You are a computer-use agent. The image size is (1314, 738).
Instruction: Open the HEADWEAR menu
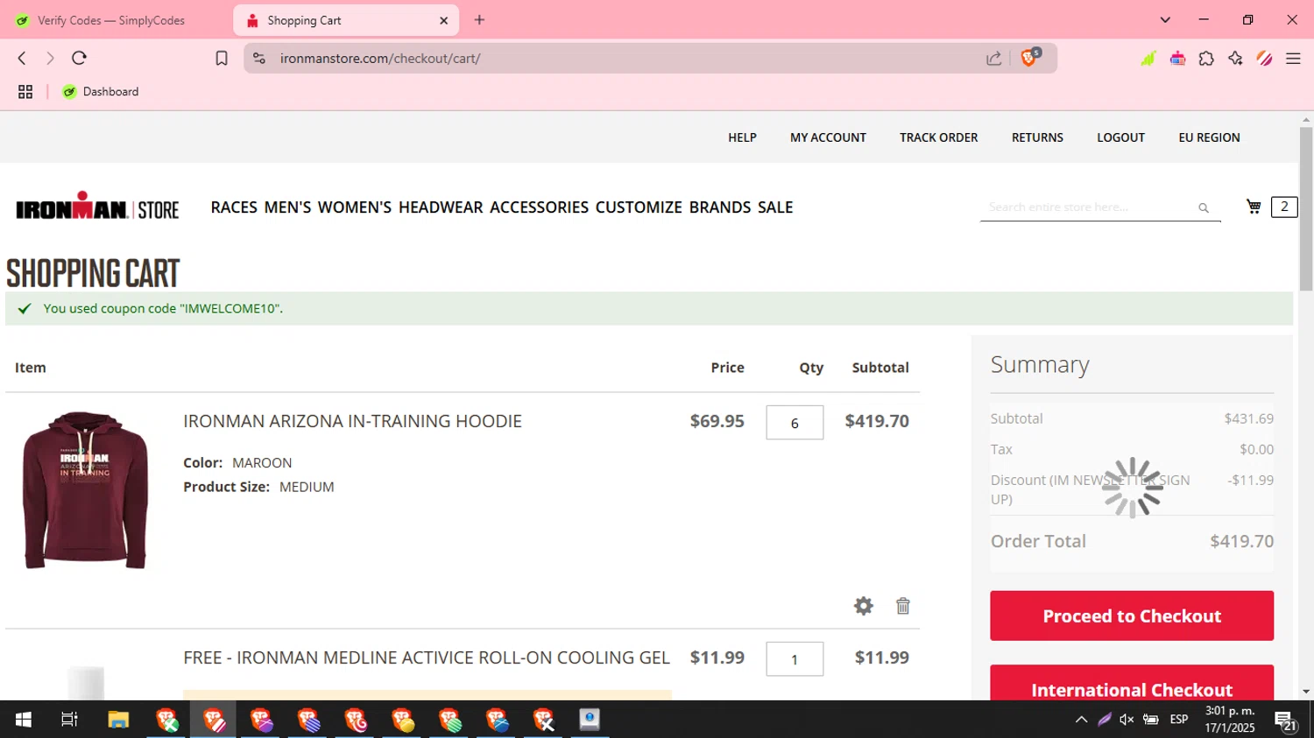coord(441,207)
